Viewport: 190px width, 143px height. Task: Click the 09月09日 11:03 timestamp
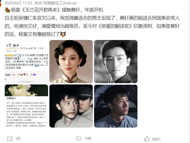point(18,3)
